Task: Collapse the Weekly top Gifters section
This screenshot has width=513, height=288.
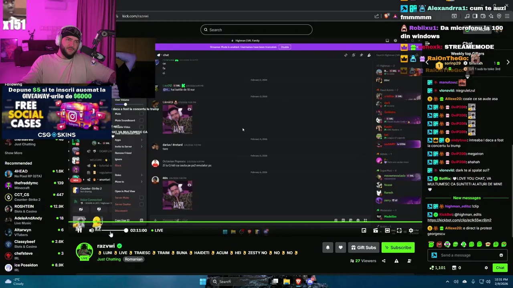Action: [x=467, y=76]
